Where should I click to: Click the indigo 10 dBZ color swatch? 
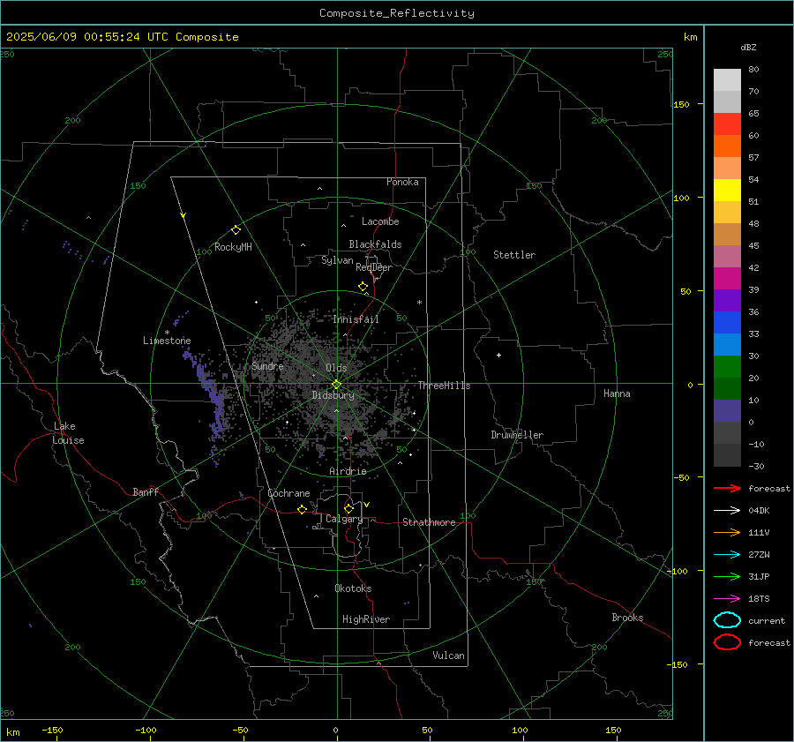(727, 411)
